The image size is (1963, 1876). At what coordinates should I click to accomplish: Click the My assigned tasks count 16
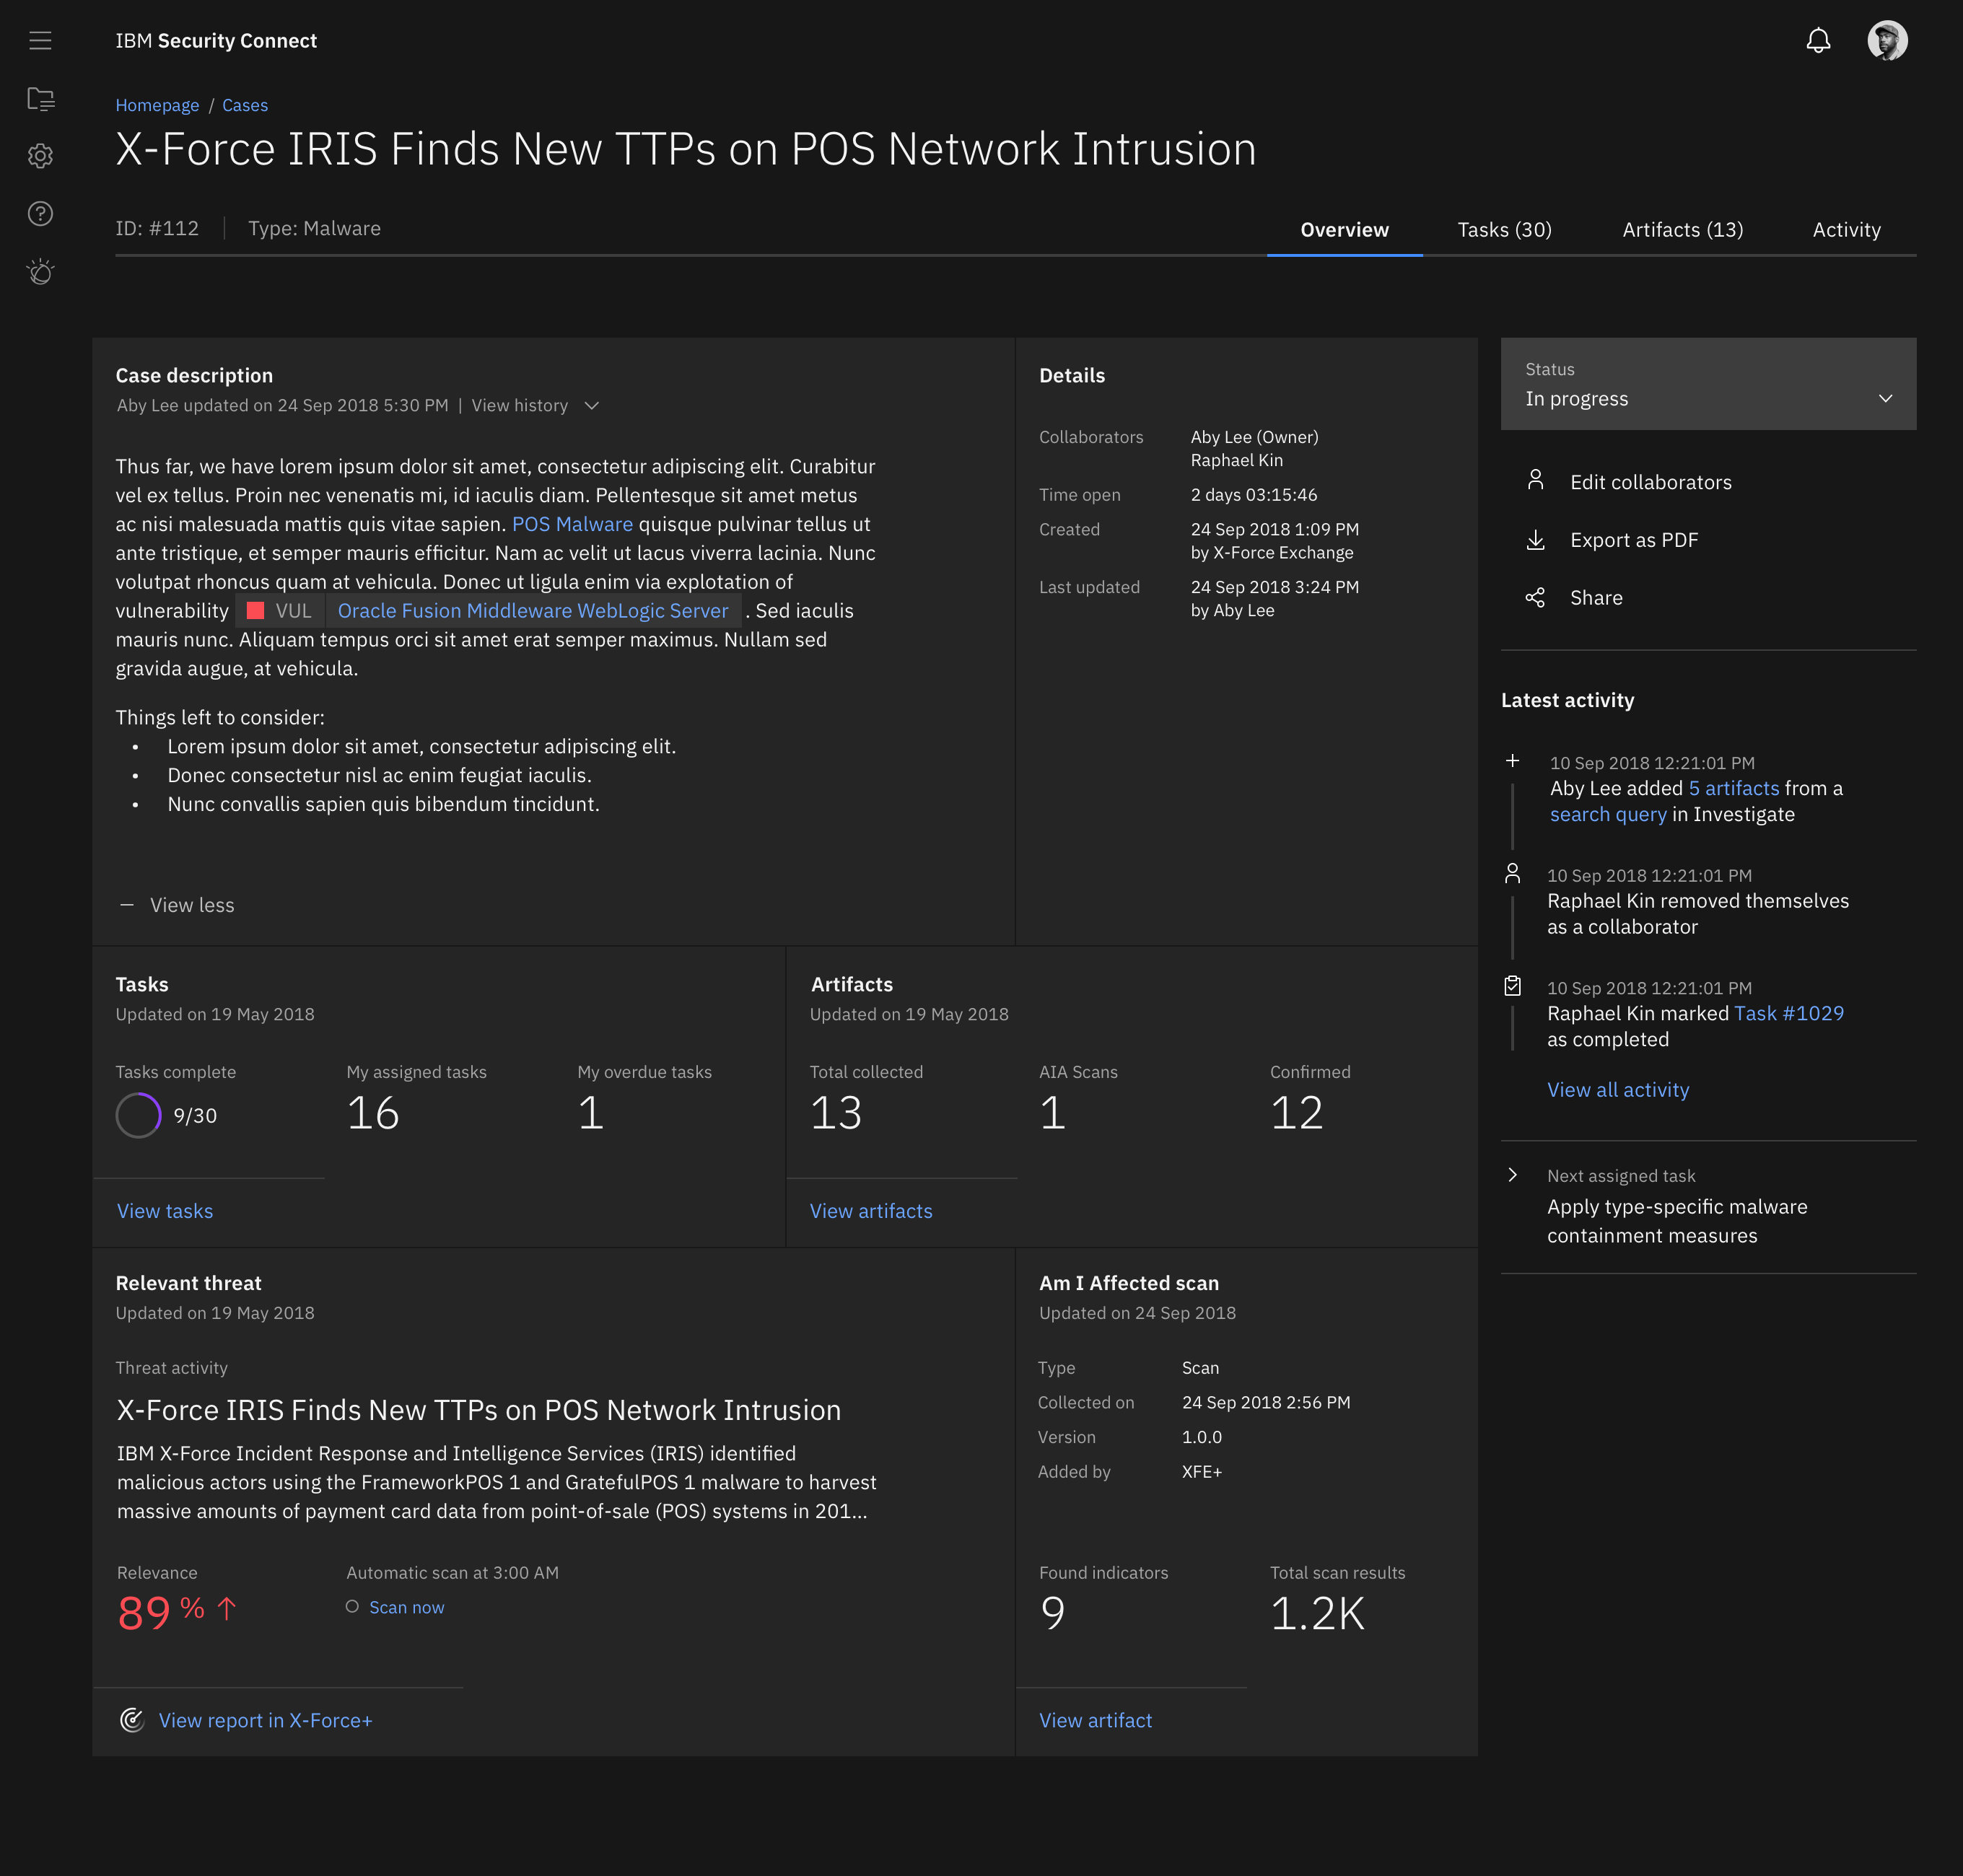click(x=373, y=1113)
